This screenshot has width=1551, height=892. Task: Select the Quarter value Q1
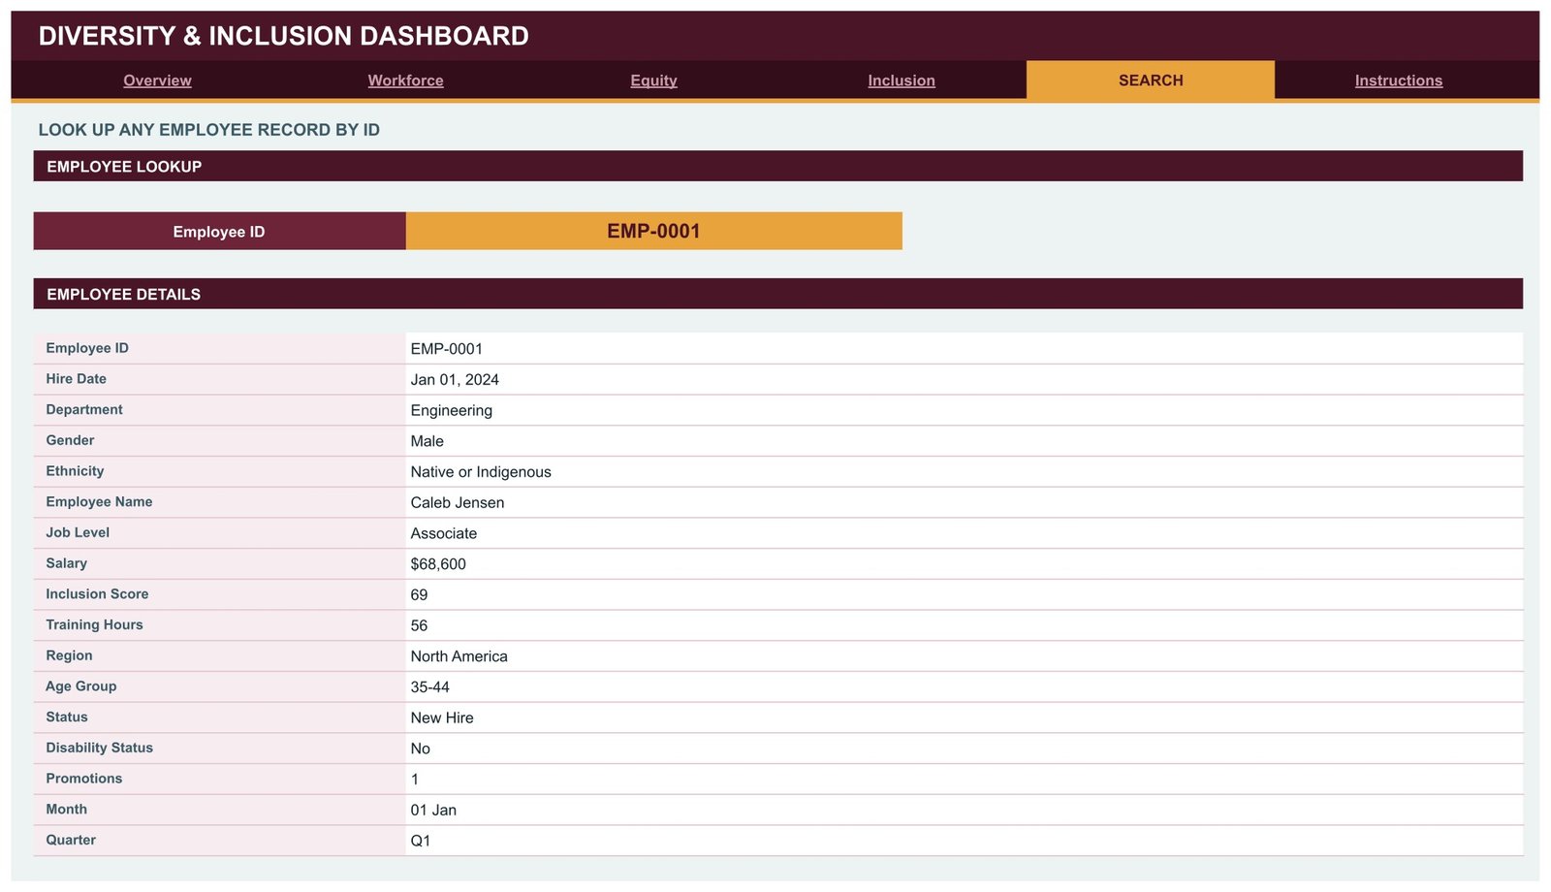pos(421,841)
